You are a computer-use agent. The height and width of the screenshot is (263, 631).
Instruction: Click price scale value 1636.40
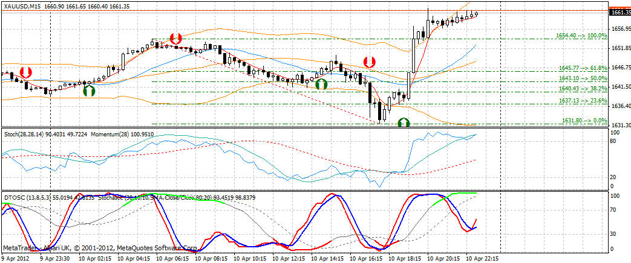621,106
